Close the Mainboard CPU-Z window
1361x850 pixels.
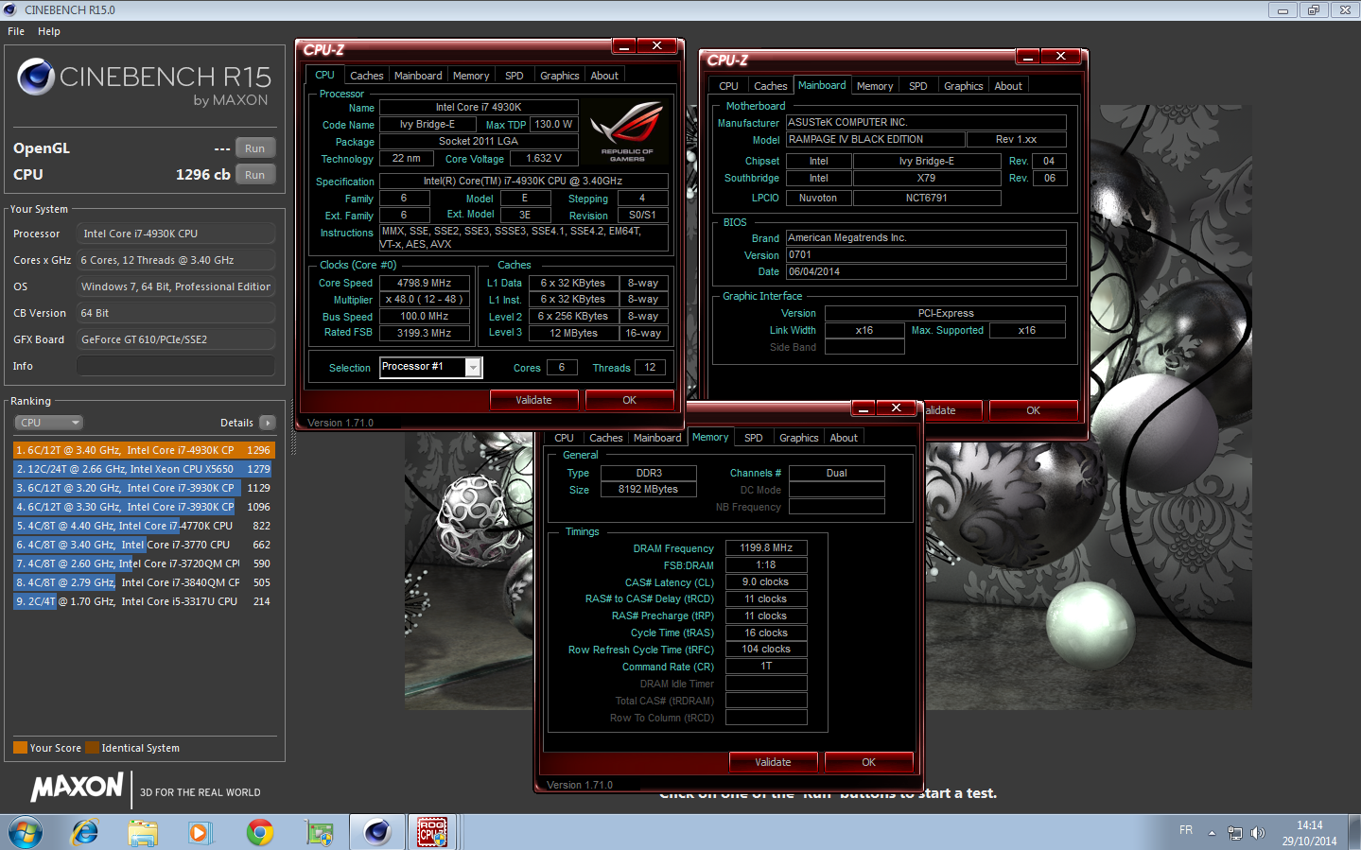click(1060, 56)
